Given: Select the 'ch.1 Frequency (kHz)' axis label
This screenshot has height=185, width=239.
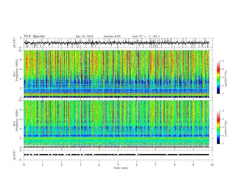Looking at the screenshot, I should tap(16, 70).
